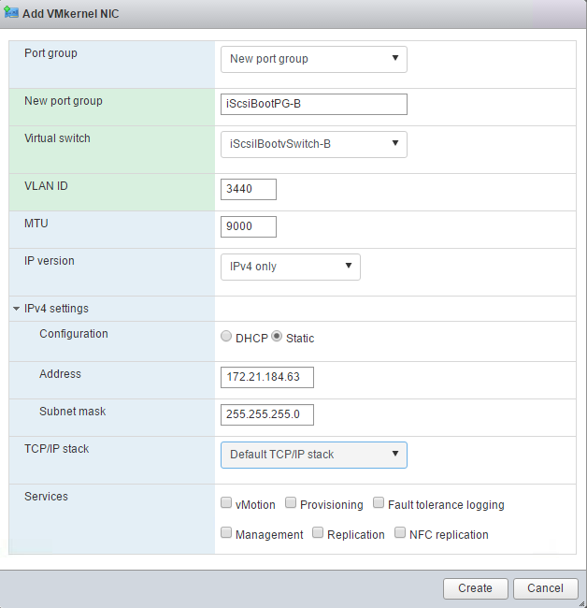This screenshot has width=587, height=608.
Task: Select the DHCP configuration radio button
Action: coord(226,337)
